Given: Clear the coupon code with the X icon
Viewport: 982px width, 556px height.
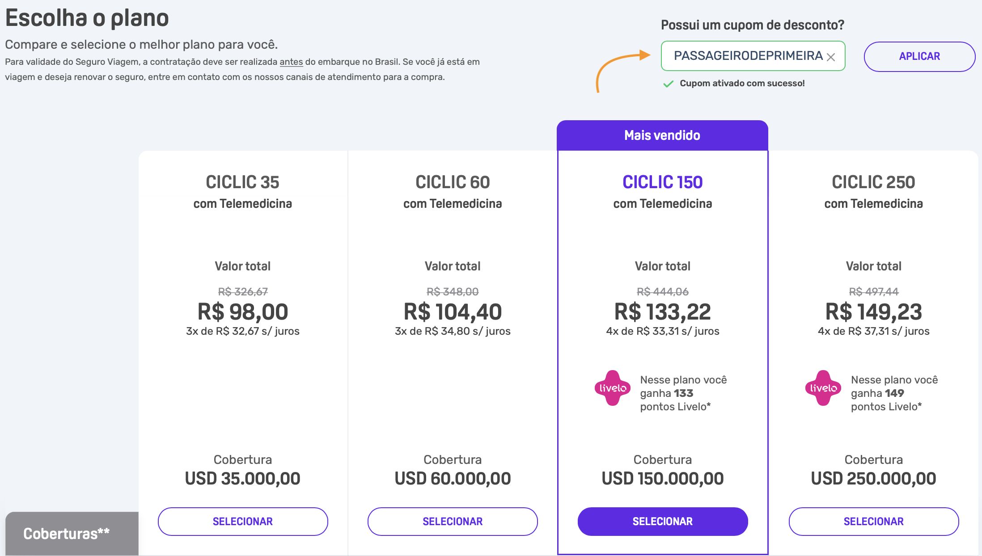Looking at the screenshot, I should [831, 57].
